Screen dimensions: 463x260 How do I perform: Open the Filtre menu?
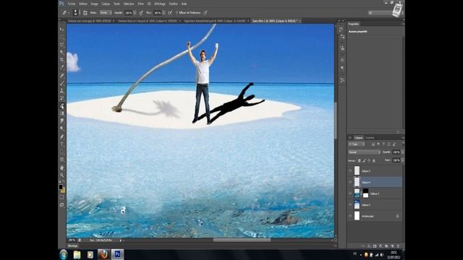[x=141, y=4]
